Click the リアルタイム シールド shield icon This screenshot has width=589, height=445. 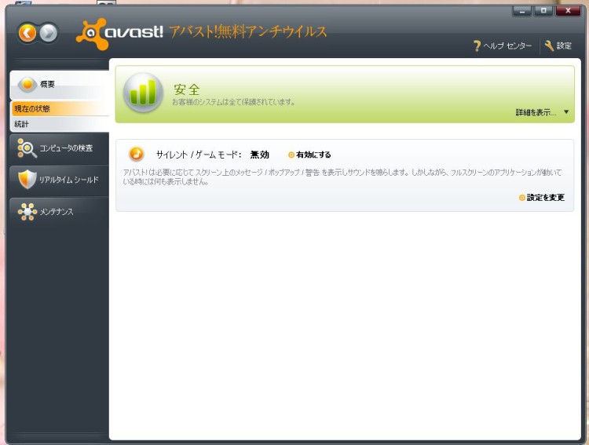(x=27, y=180)
